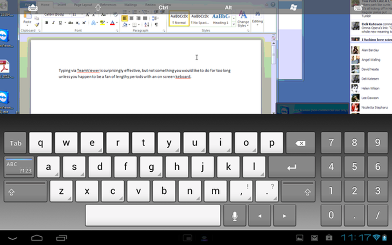Open the Insert ribbon tab in Word

pos(62,4)
